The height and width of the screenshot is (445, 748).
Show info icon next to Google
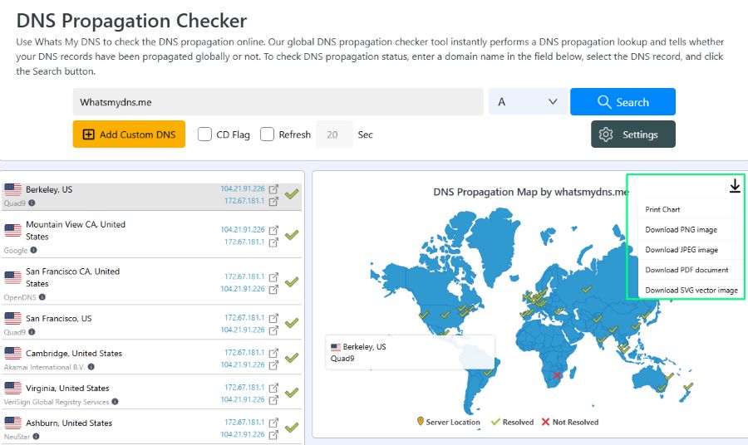[x=33, y=250]
